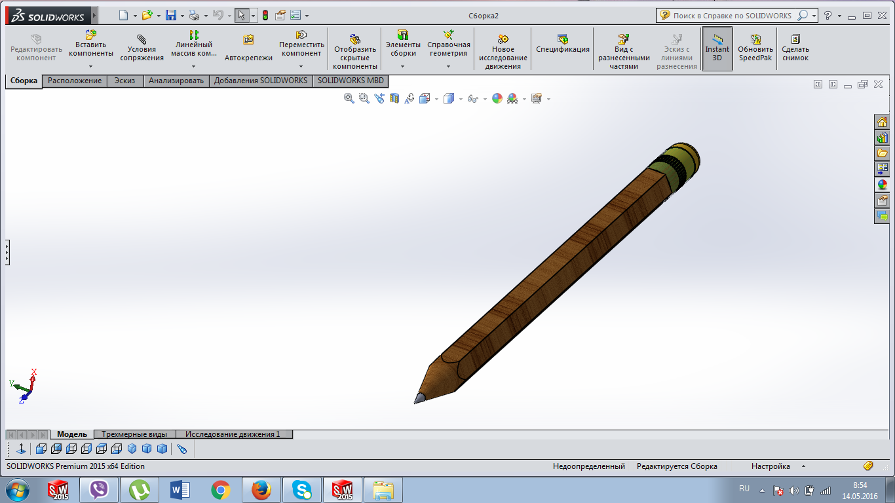895x503 pixels.
Task: Click the pencil model in viewport
Action: (557, 272)
